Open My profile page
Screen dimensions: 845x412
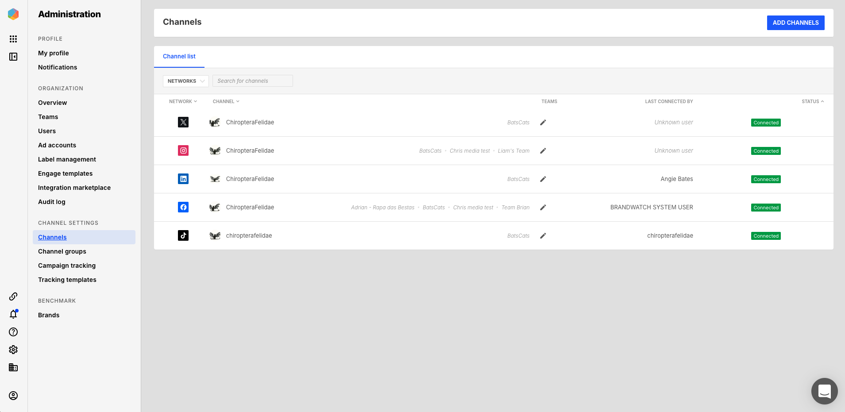click(54, 53)
